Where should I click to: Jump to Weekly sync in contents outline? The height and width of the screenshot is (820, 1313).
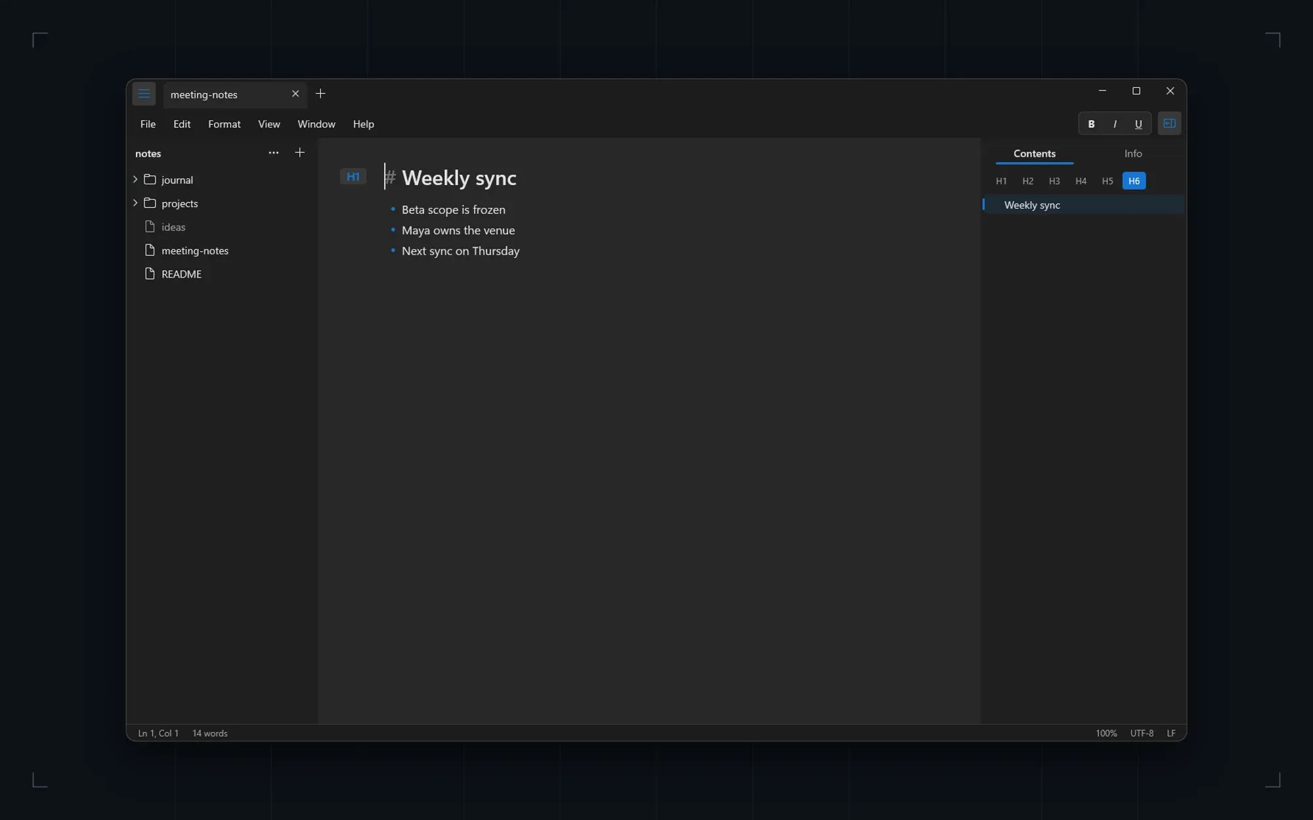(1084, 205)
